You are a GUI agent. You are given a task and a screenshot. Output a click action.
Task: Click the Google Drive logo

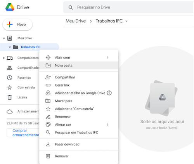click(x=10, y=7)
